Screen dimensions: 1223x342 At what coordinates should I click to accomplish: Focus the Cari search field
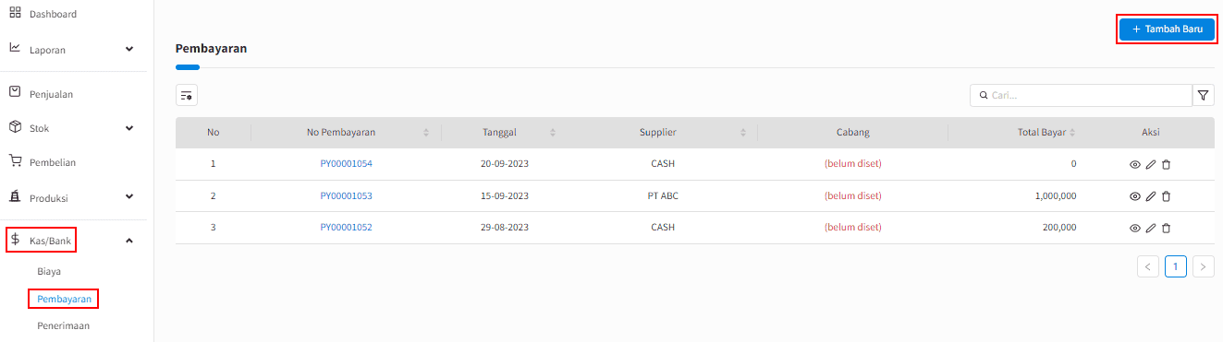tap(1081, 95)
